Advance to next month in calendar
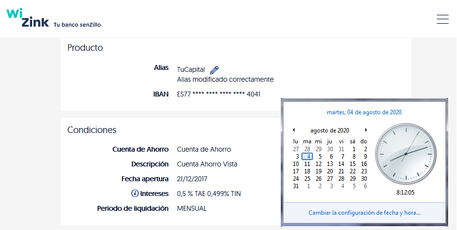 click(366, 130)
